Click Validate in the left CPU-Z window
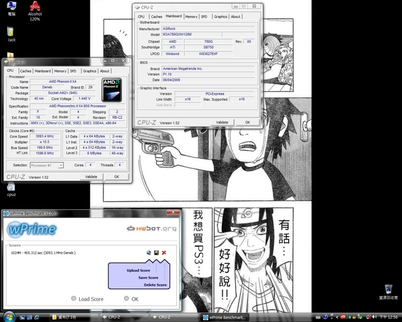 pos(91,176)
